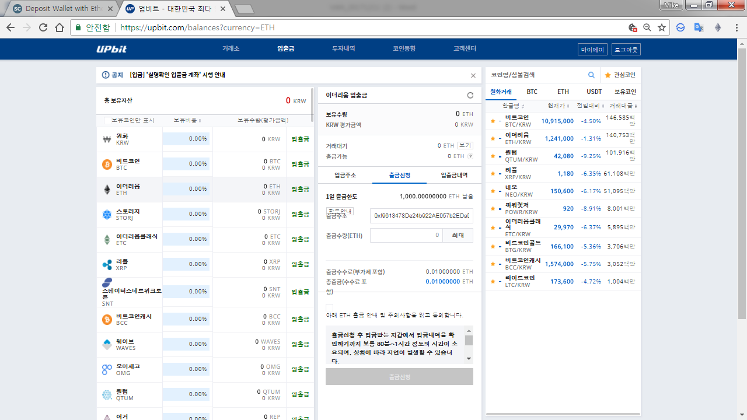Click the WAVES coin icon

(107, 345)
